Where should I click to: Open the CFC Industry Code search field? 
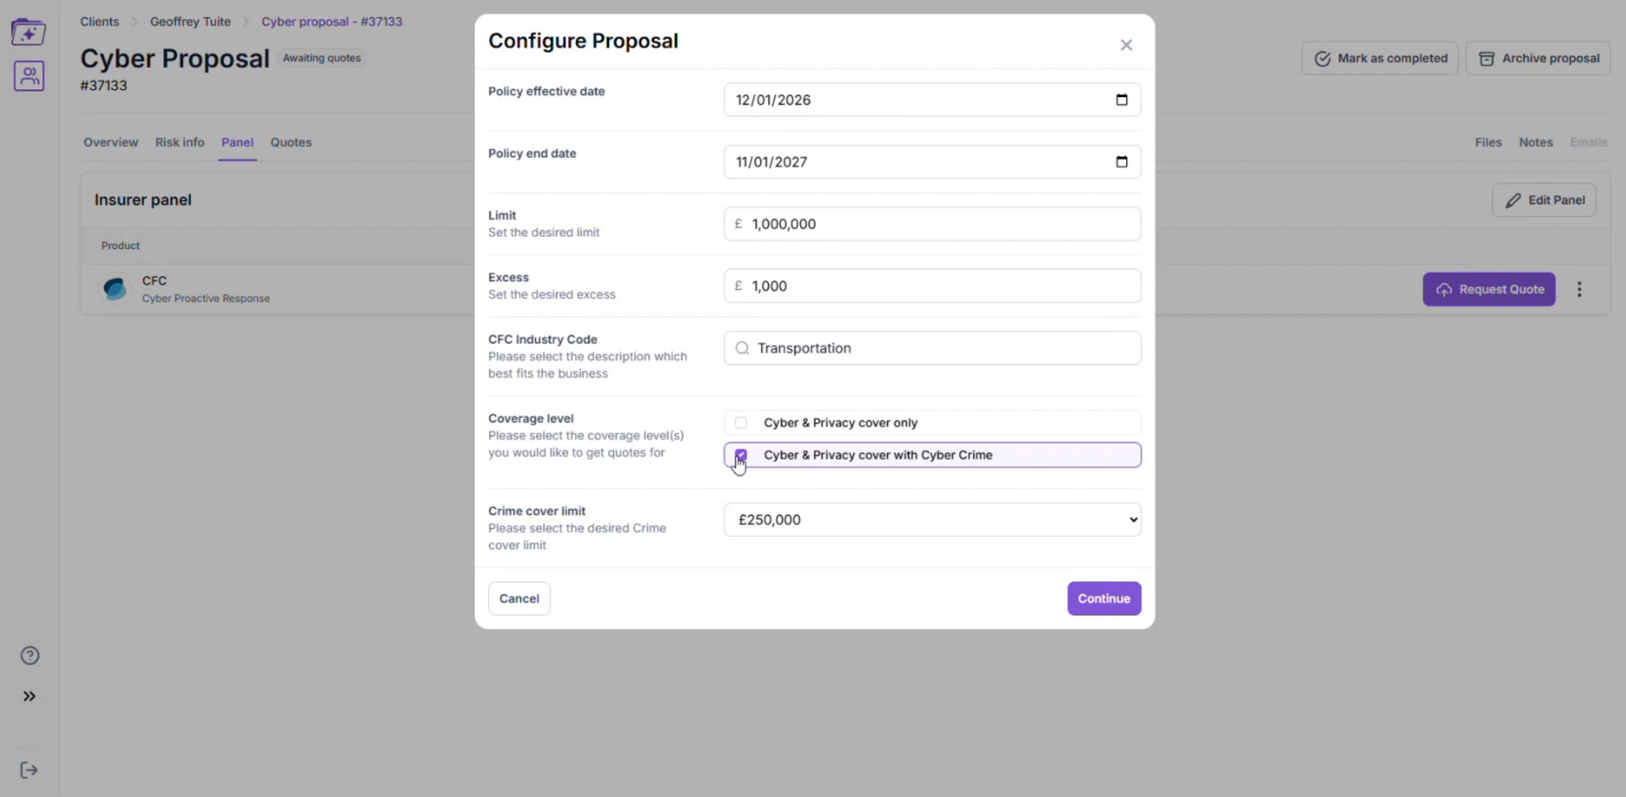pyautogui.click(x=932, y=348)
